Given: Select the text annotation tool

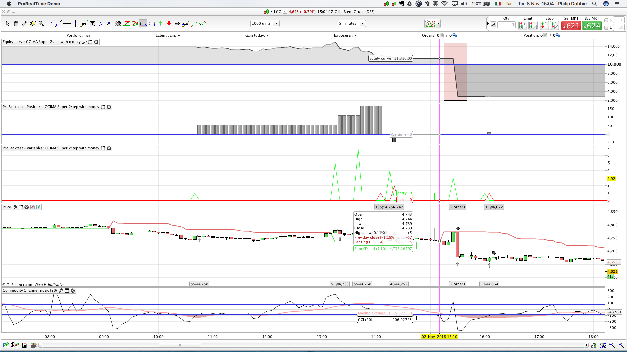Looking at the screenshot, I should (92, 23).
